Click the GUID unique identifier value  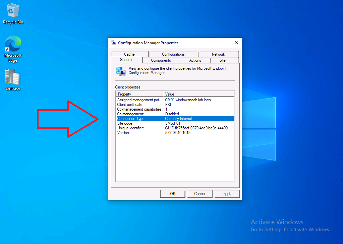(x=198, y=128)
